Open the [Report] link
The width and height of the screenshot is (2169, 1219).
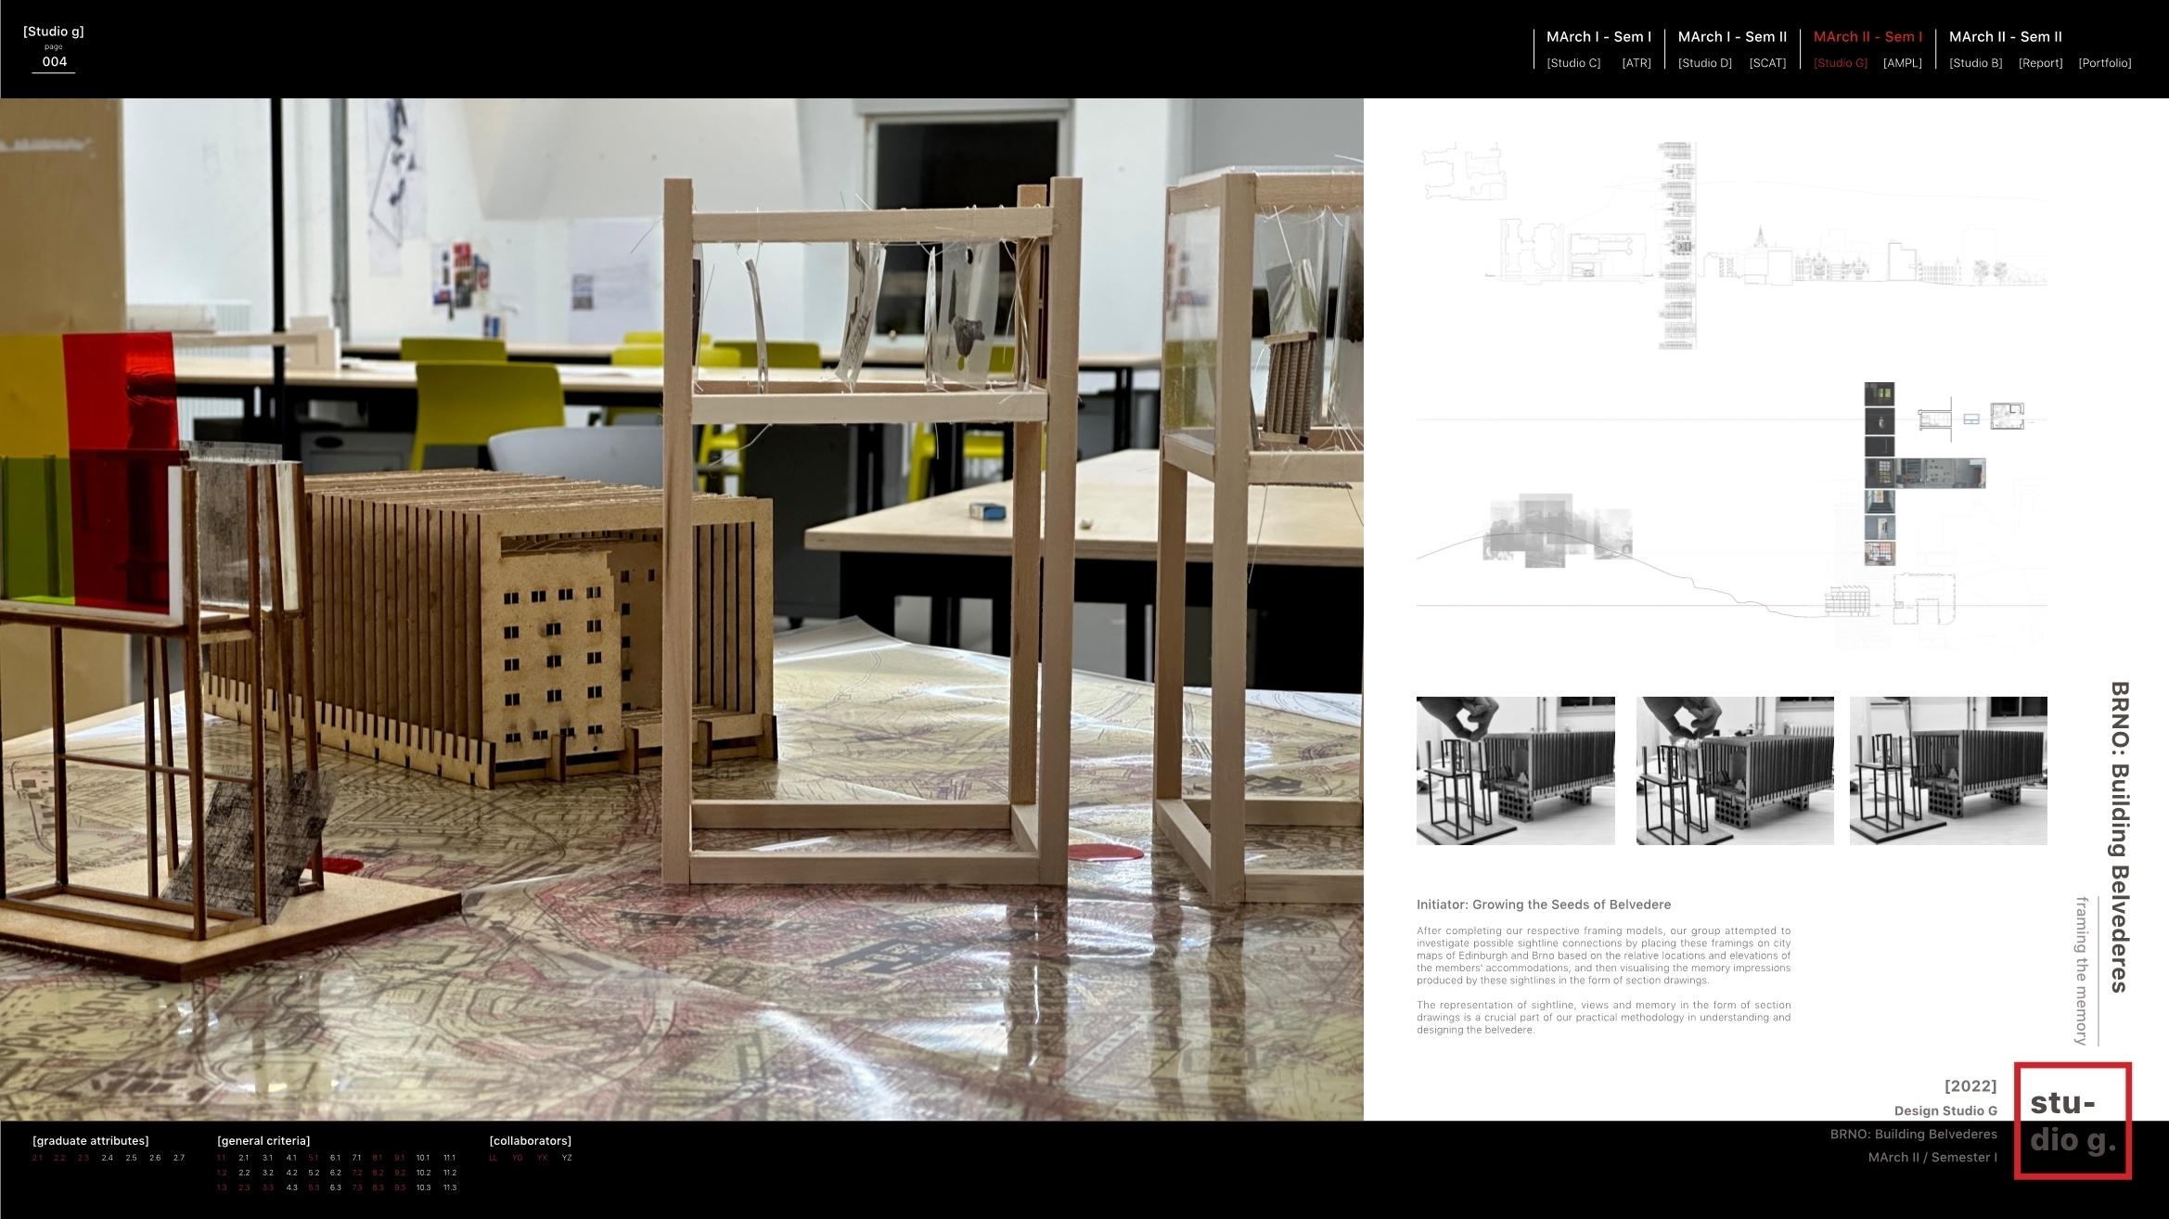[x=2040, y=63]
